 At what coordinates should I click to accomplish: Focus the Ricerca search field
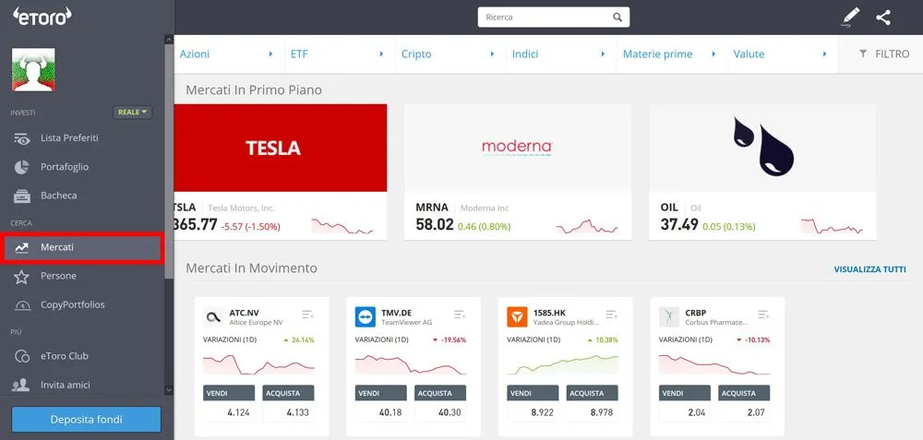coord(553,17)
